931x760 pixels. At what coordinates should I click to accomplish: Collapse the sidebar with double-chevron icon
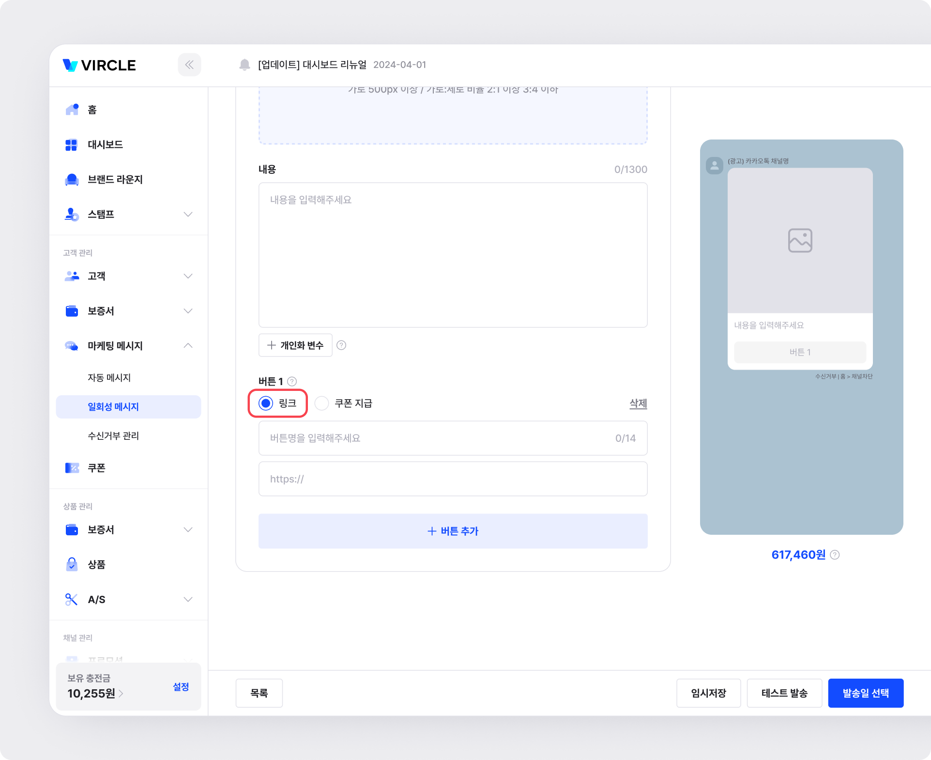click(x=189, y=65)
